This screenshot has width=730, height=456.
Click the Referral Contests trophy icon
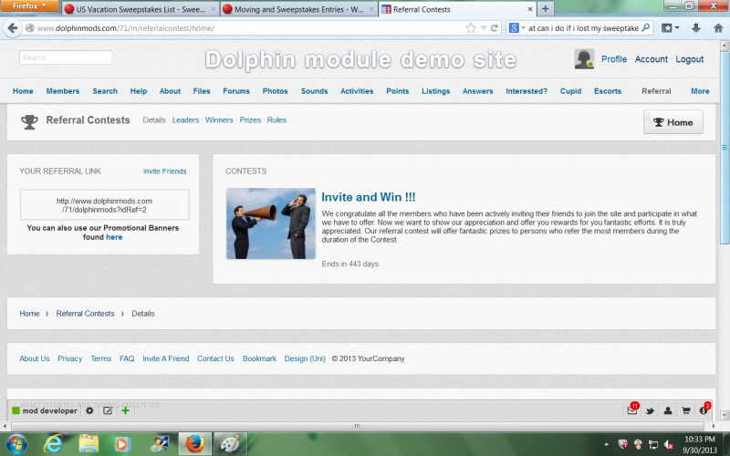click(29, 121)
